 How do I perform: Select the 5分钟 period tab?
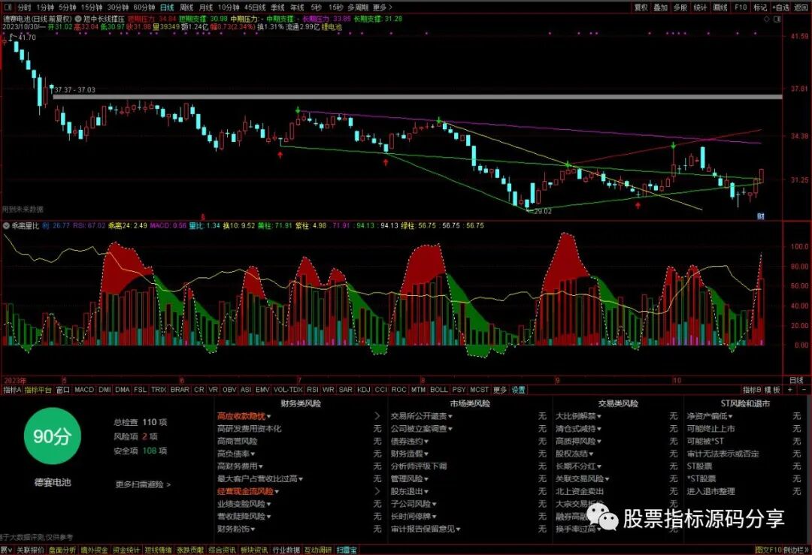point(68,8)
